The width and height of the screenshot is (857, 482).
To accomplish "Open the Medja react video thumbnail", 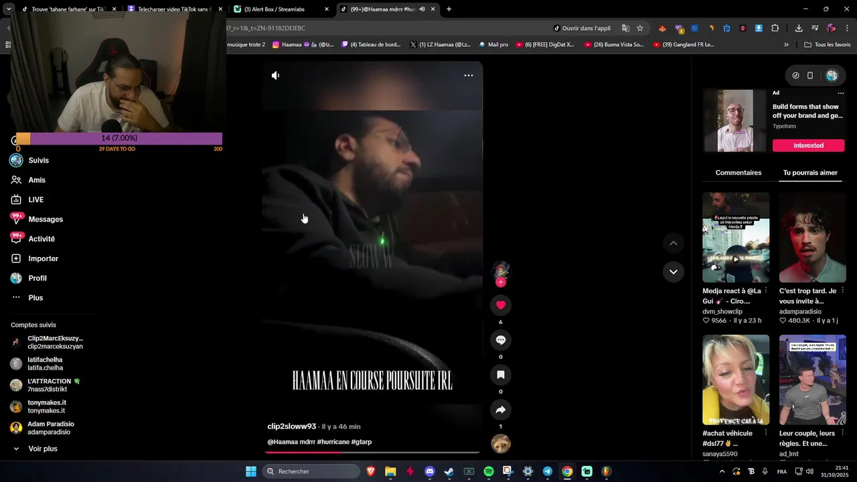I will tap(736, 238).
